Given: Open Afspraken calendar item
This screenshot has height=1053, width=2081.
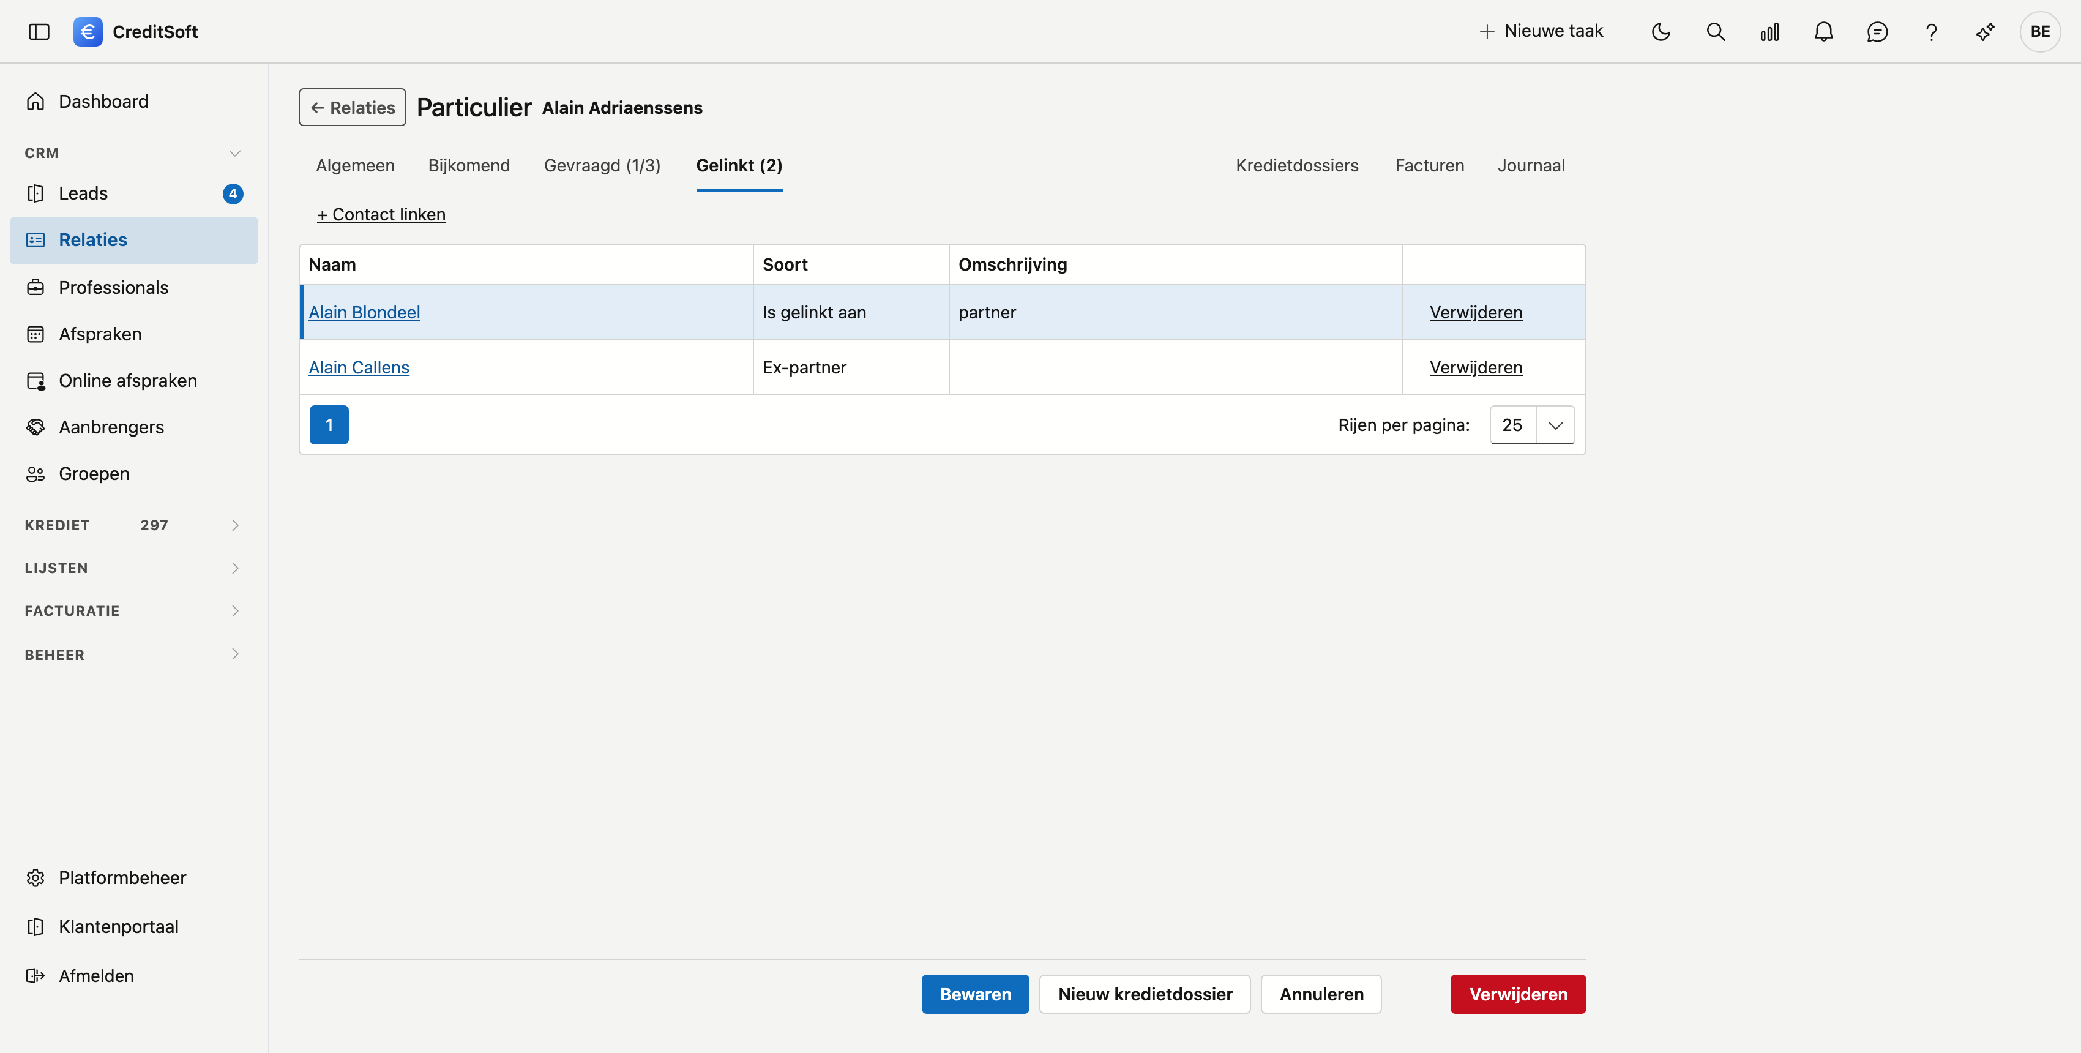Looking at the screenshot, I should [134, 334].
